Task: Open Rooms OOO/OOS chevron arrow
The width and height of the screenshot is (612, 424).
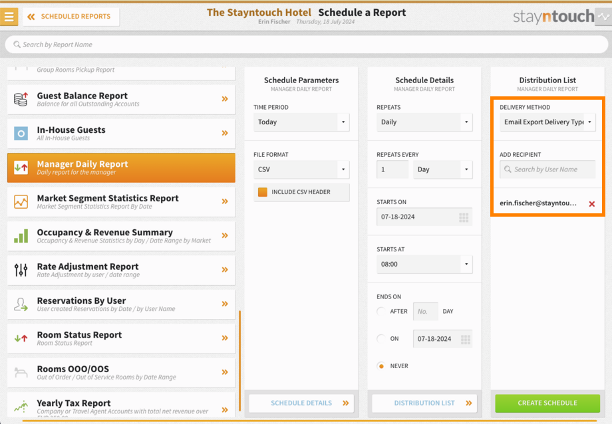Action: [x=225, y=372]
